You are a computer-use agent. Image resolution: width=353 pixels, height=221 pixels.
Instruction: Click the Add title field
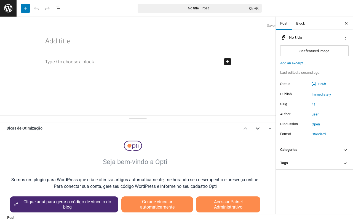110,41
